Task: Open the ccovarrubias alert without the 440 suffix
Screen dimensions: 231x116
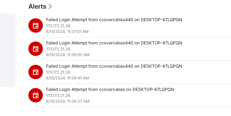Action: (x=110, y=90)
